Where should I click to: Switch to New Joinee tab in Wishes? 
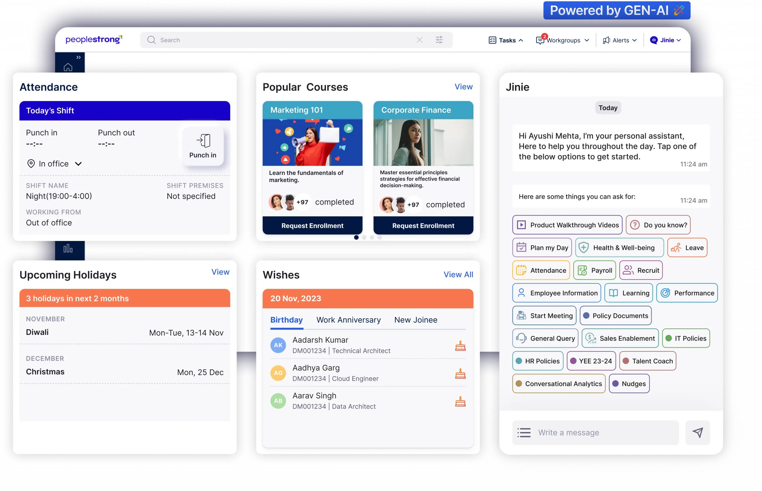tap(416, 320)
